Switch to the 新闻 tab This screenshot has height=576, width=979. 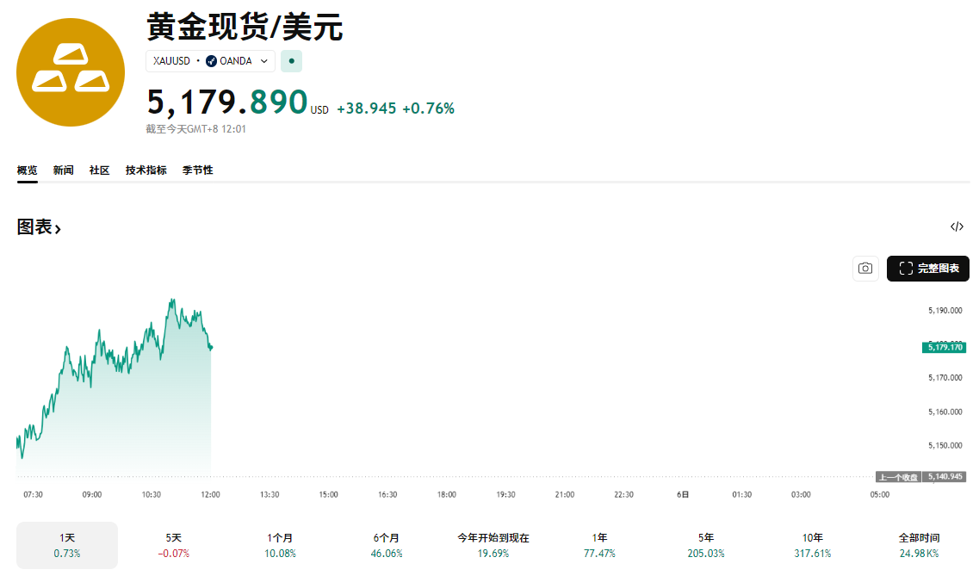click(x=63, y=170)
